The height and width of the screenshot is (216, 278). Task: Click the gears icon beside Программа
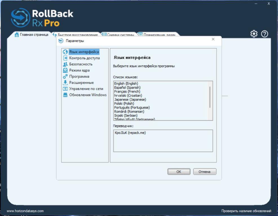coord(65,76)
